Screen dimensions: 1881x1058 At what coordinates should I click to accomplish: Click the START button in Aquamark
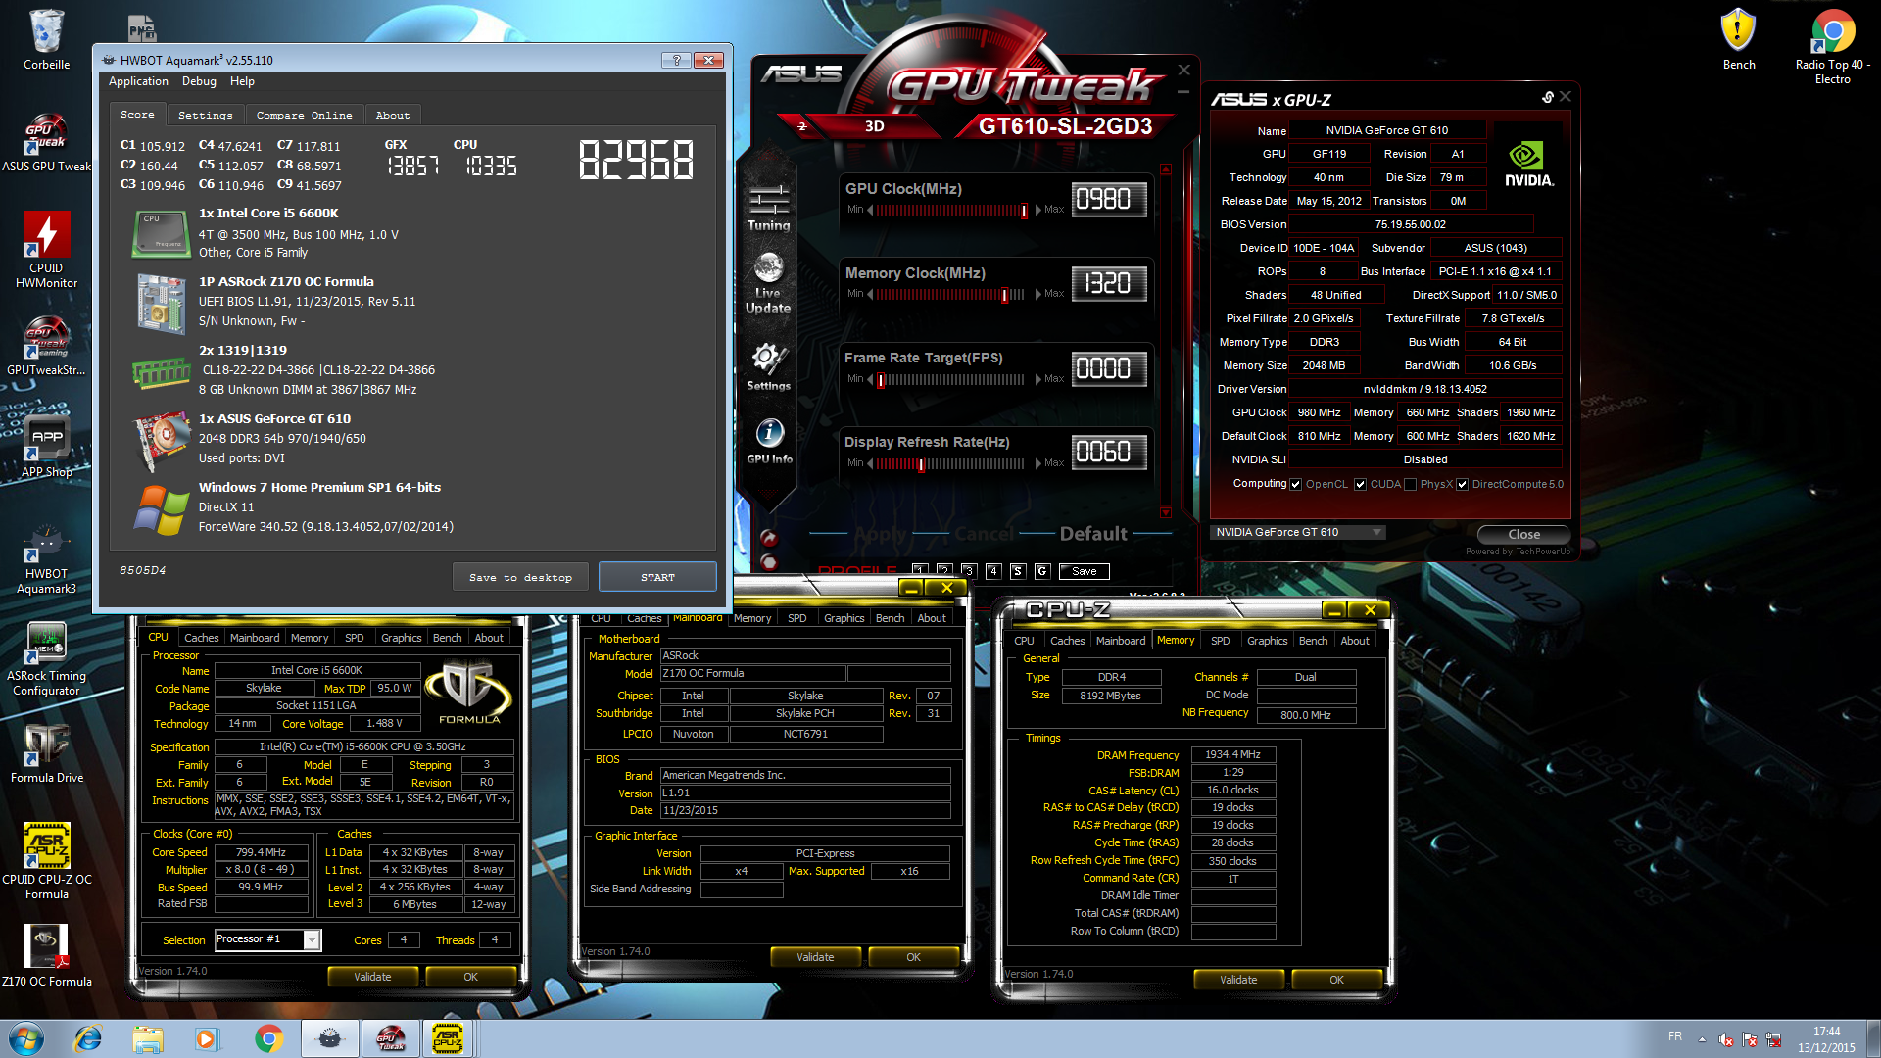coord(657,577)
